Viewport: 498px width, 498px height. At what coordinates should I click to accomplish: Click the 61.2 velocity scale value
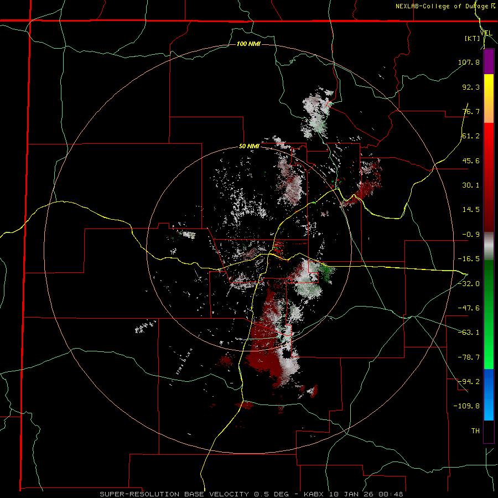471,136
